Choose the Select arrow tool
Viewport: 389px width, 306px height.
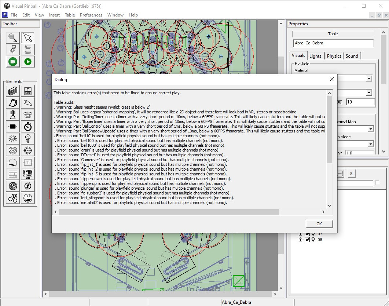click(x=27, y=38)
